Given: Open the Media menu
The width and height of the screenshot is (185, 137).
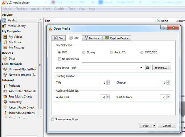Looking at the screenshot, I should (7, 9).
